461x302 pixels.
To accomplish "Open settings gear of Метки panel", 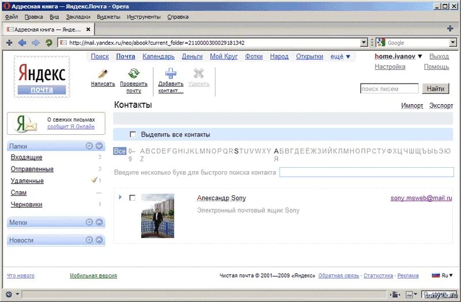I will point(89,222).
